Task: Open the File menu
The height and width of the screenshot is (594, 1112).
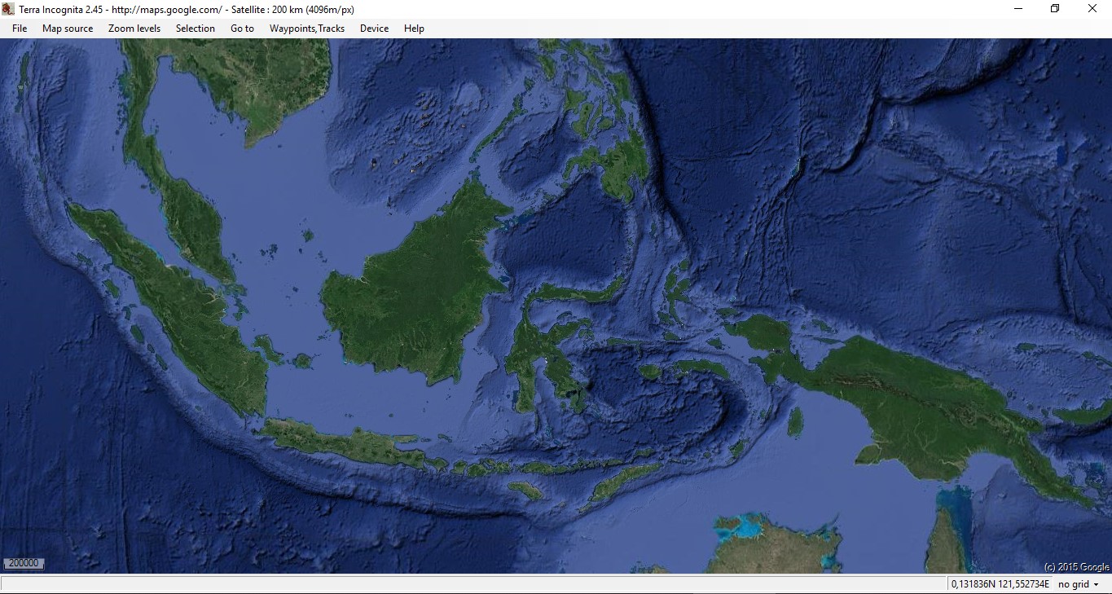Action: click(20, 29)
